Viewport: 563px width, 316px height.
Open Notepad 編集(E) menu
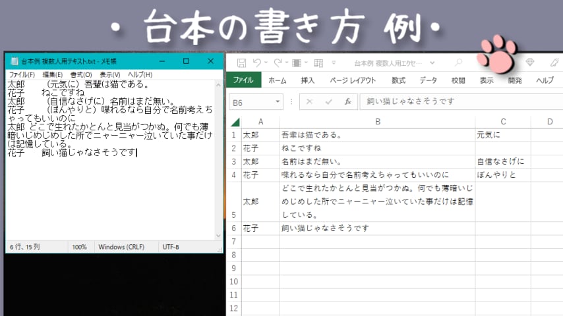[x=53, y=74]
